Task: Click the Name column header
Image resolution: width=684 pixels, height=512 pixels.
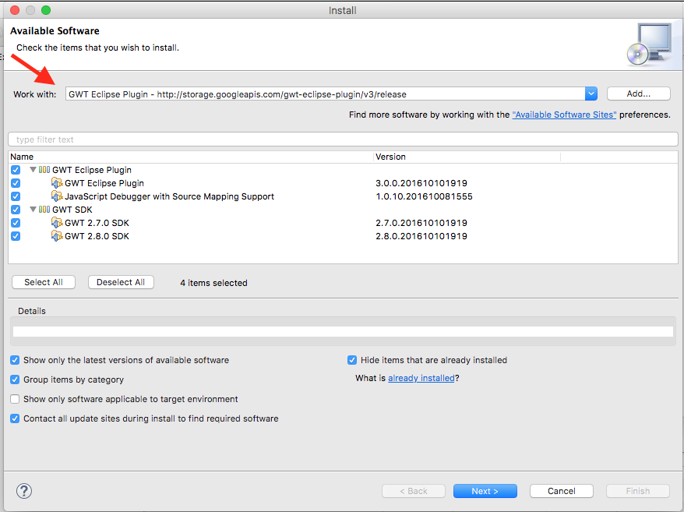Action: pos(191,157)
